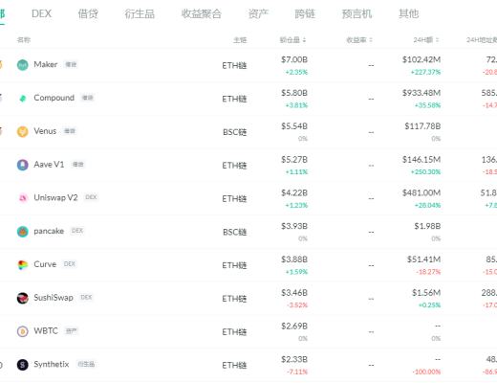Image resolution: width=497 pixels, height=383 pixels.
Task: Switch to the 借贷 tab
Action: click(x=88, y=13)
